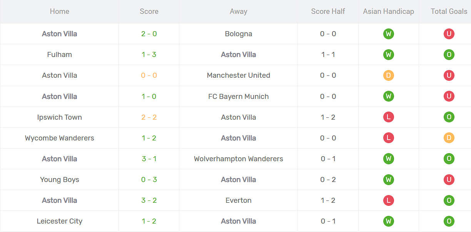This screenshot has width=471, height=232.
Task: Open the Leicester City team link
Action: [x=59, y=221]
